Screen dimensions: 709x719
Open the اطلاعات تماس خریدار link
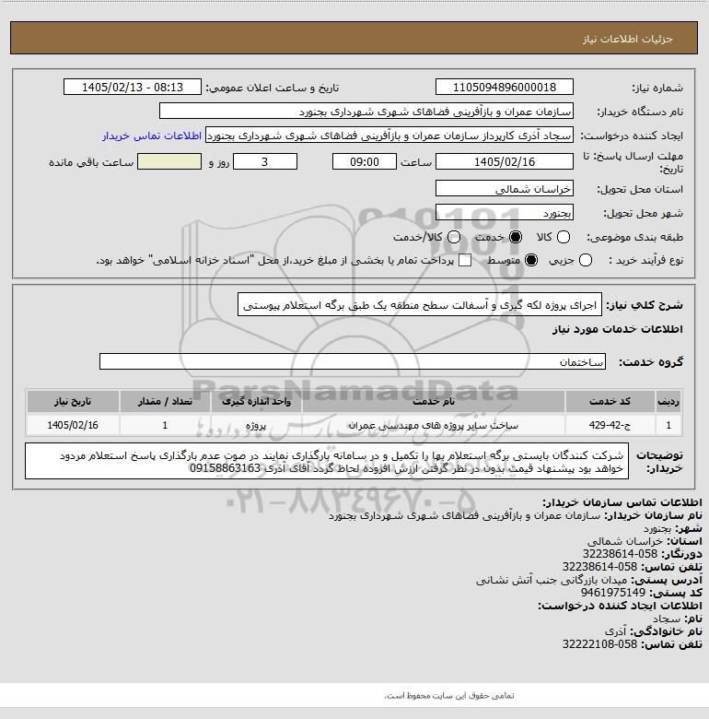pos(152,136)
